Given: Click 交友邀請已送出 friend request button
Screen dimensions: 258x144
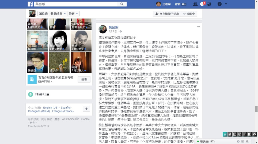Looking at the screenshot, I should (167, 14).
